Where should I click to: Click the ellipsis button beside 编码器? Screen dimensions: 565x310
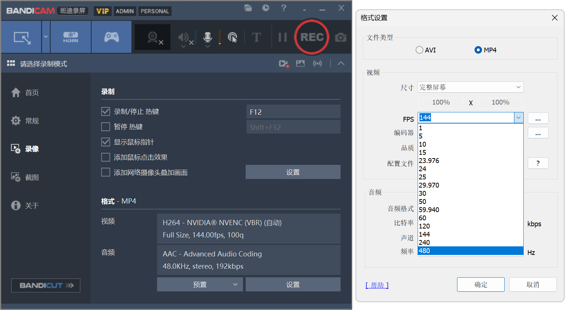coord(538,133)
